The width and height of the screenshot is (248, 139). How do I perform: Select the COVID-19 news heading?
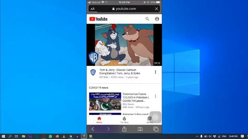point(98,88)
